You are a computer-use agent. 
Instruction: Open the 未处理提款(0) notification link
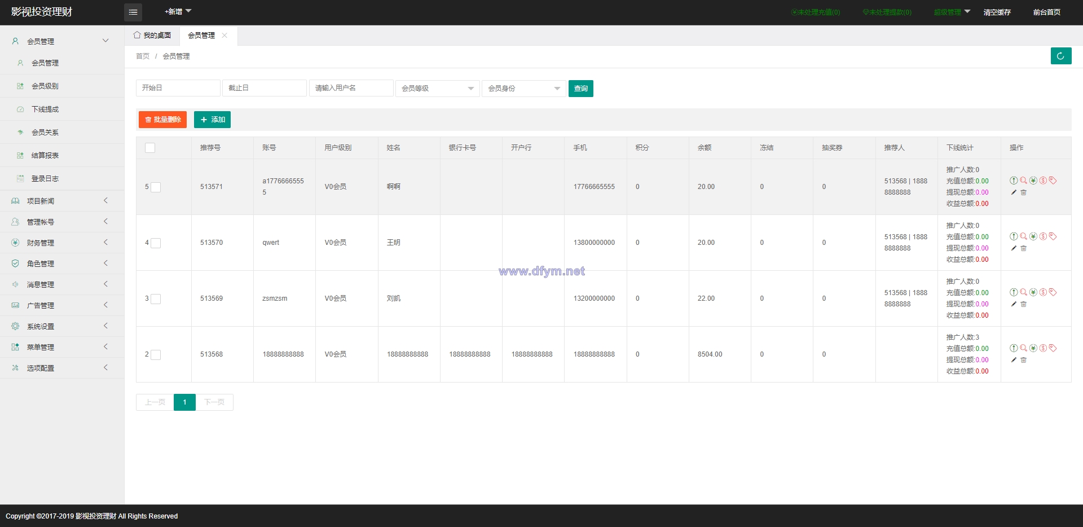[x=887, y=12]
